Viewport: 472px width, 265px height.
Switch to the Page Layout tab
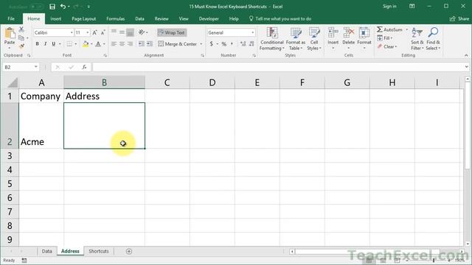[83, 18]
